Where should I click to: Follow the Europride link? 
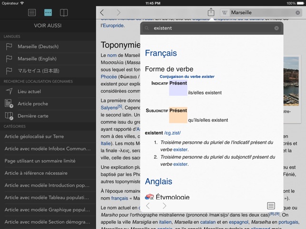[113, 26]
